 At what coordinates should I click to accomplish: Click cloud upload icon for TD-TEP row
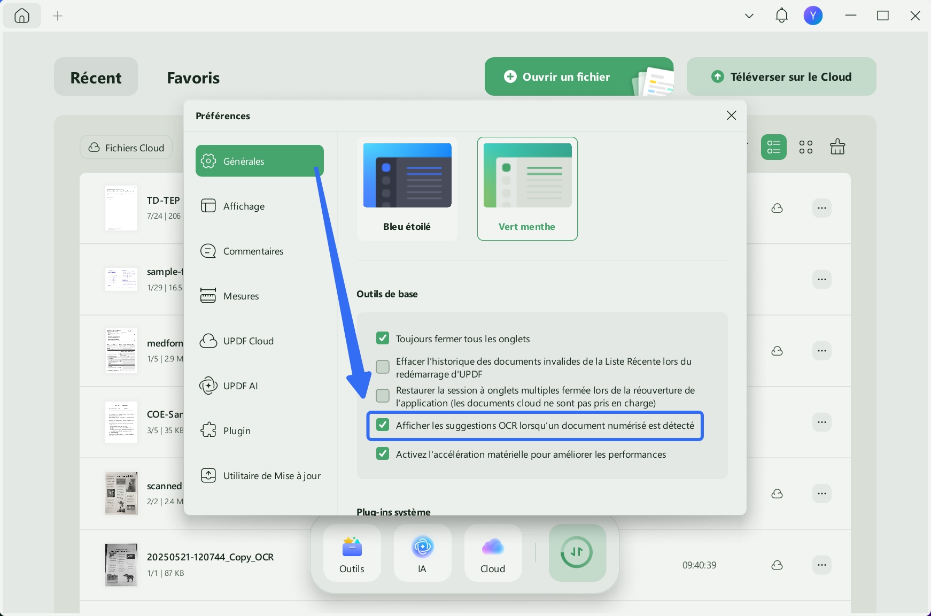click(777, 208)
